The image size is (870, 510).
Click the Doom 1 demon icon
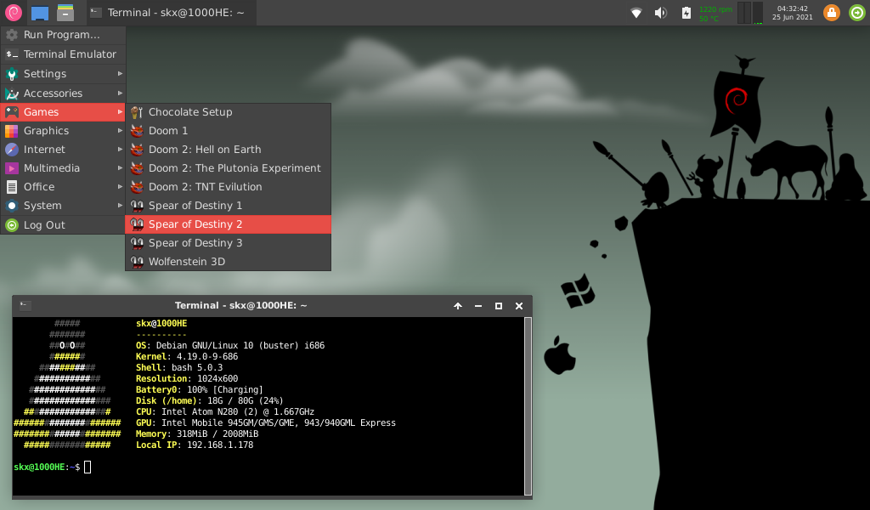(137, 130)
